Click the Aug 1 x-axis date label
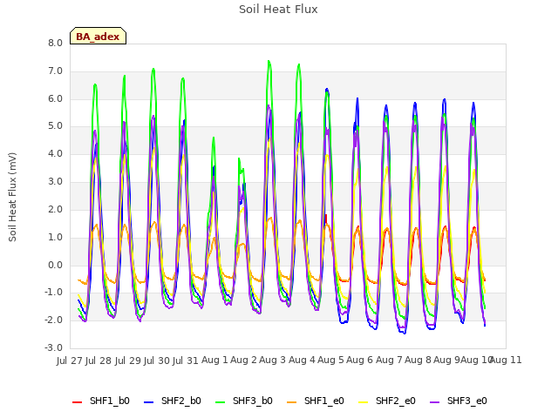The height and width of the screenshot is (418, 558). [x=214, y=360]
